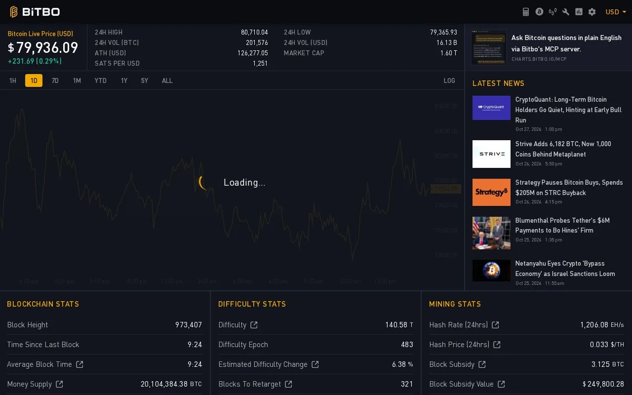Switch chart to the 1H range
This screenshot has height=395, width=632.
coord(13,80)
